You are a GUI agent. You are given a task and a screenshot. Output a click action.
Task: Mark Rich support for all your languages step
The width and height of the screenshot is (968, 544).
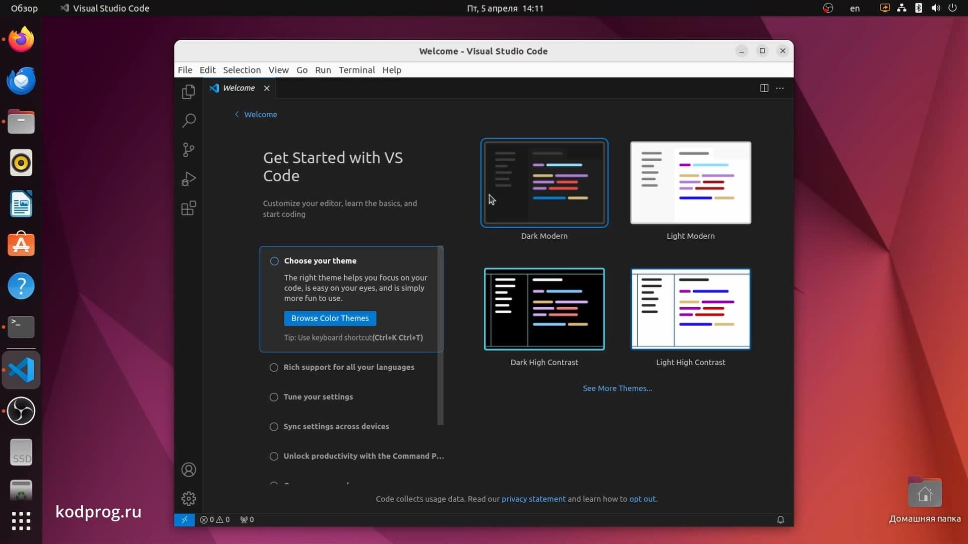coord(274,367)
